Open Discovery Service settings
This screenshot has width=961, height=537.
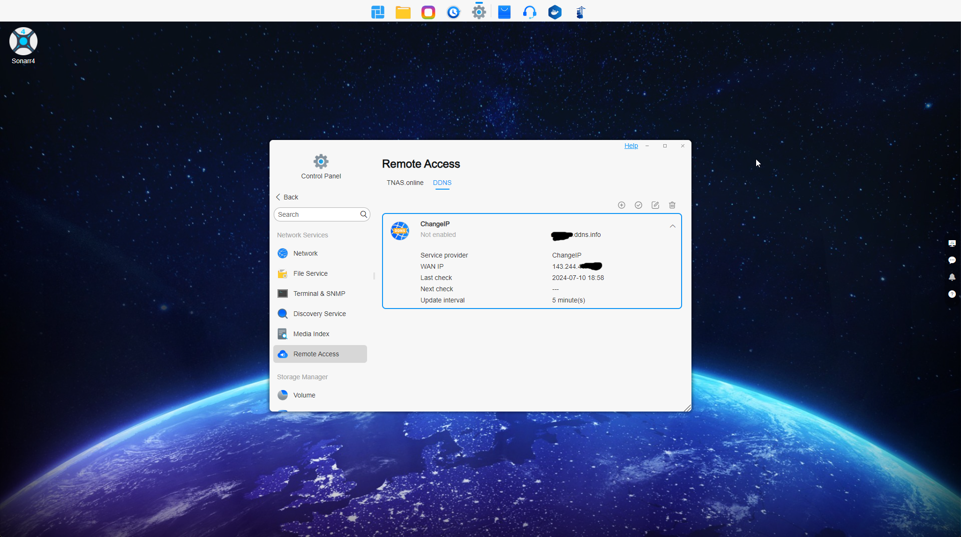319,314
